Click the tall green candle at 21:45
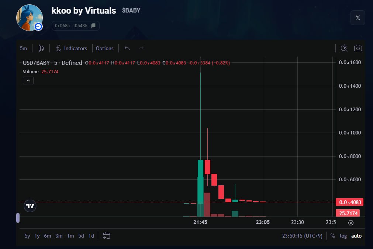The image size is (373, 249). point(201,182)
